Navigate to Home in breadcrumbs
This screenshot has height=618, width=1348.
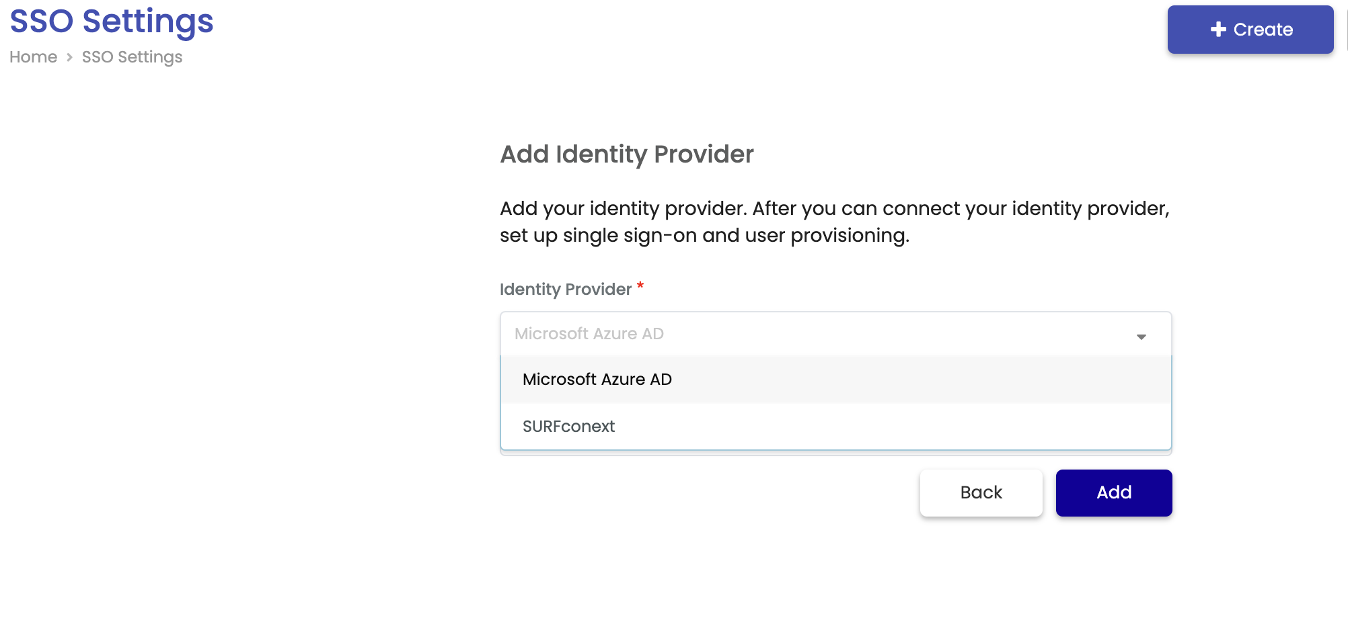33,58
